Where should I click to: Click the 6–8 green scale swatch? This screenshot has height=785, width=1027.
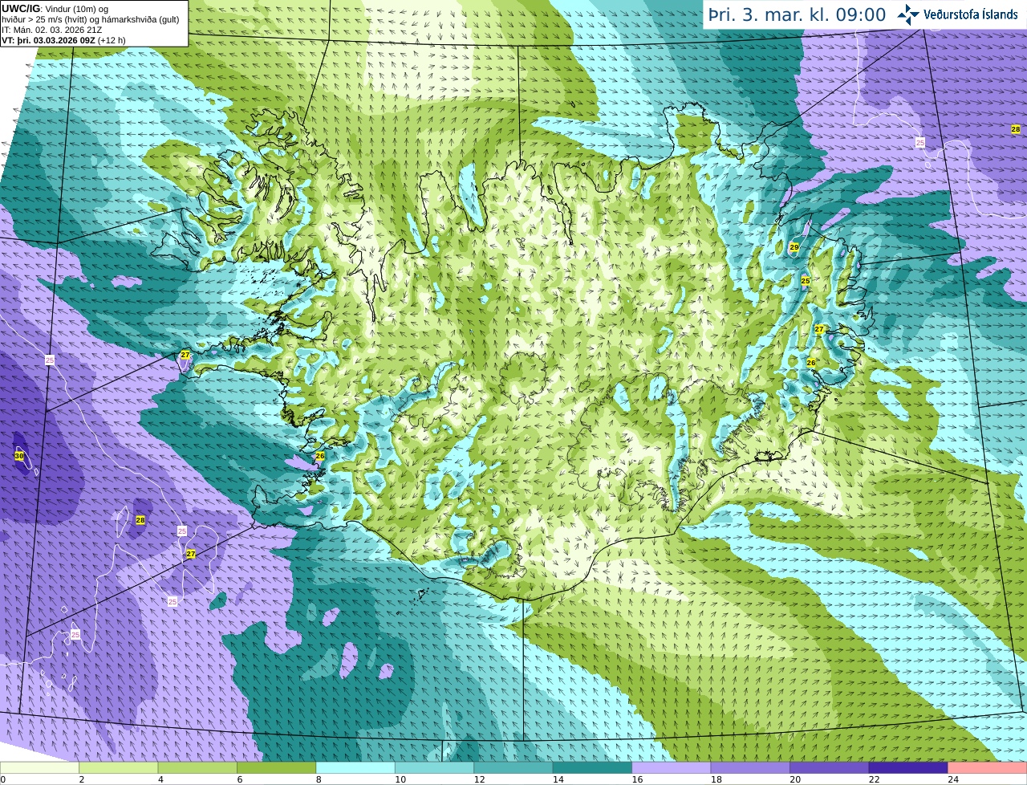coord(277,767)
